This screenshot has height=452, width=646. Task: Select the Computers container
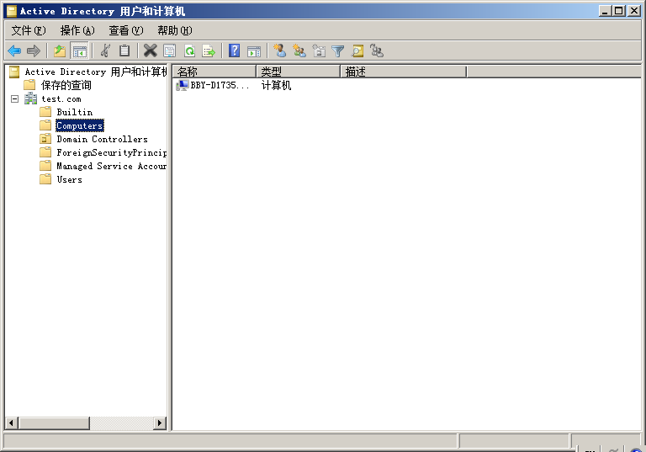pos(80,125)
